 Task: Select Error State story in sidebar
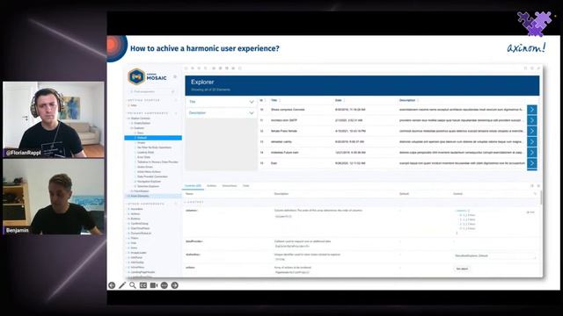143,157
